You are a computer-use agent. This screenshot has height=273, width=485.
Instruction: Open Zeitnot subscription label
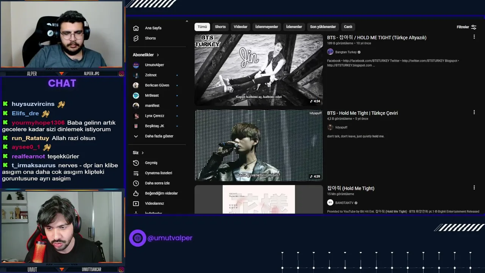point(151,75)
